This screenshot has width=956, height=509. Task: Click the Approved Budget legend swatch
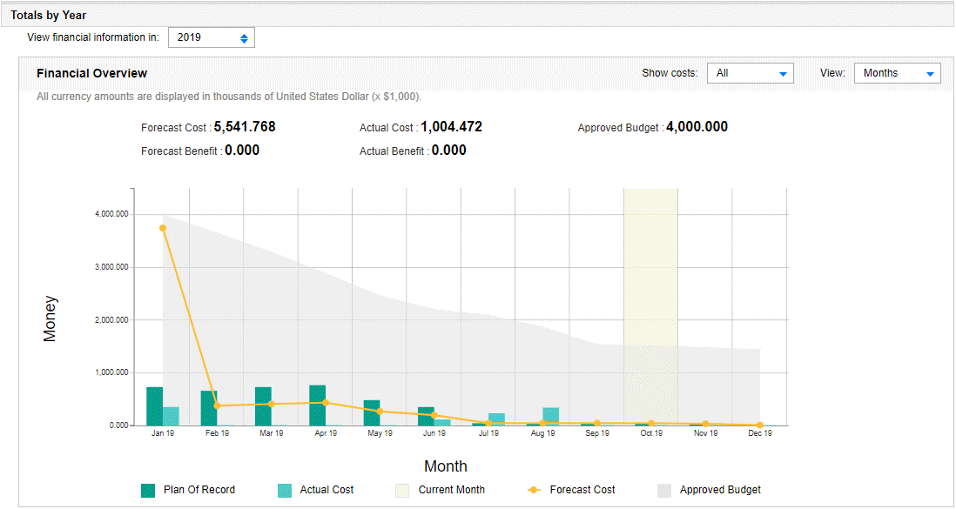[664, 491]
